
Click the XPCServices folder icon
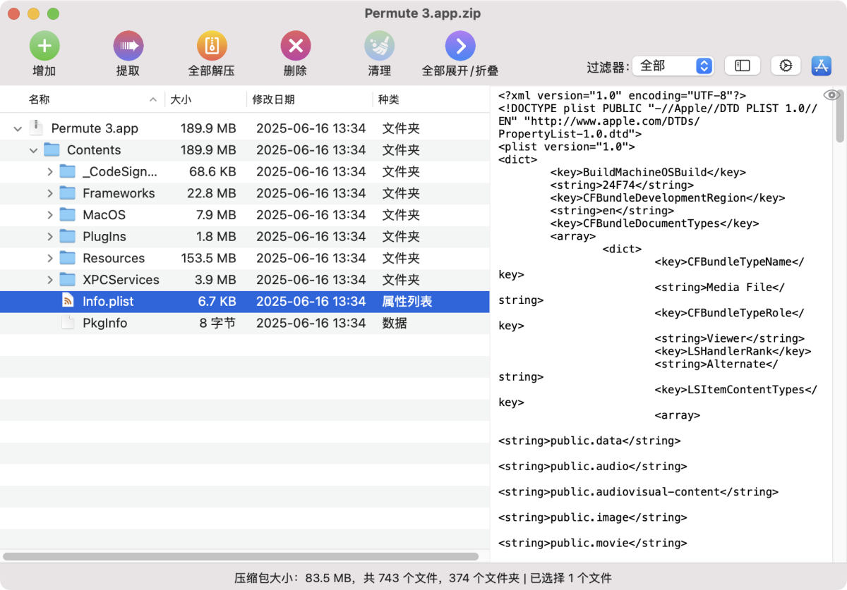click(67, 279)
